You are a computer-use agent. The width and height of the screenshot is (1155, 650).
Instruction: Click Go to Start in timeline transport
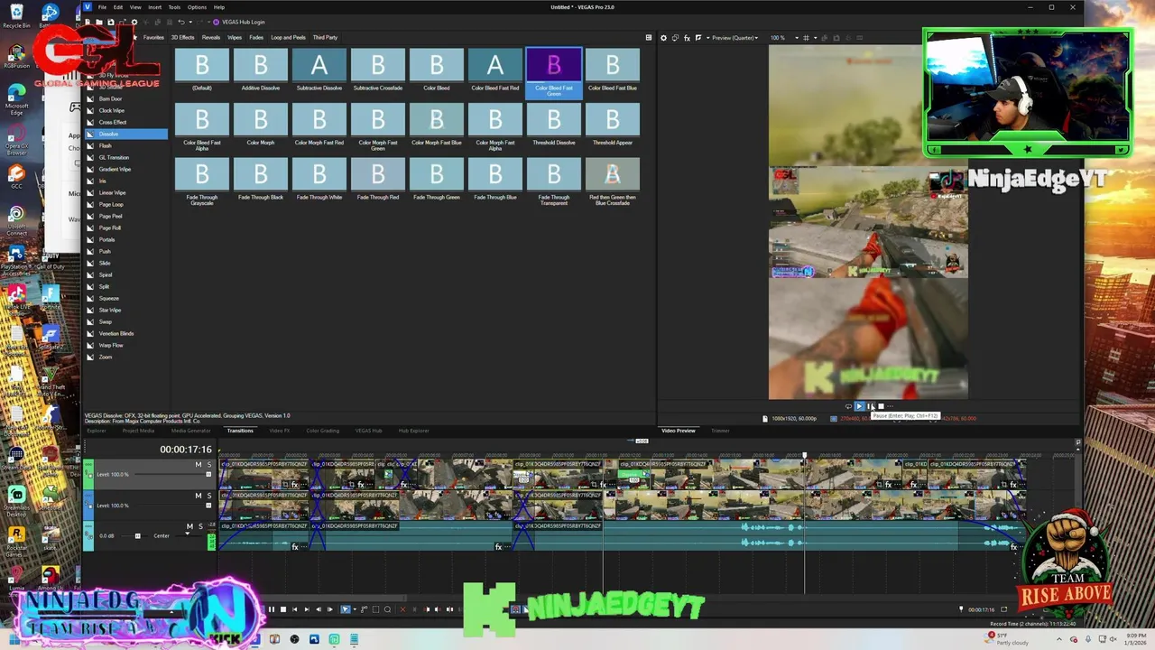coord(295,609)
